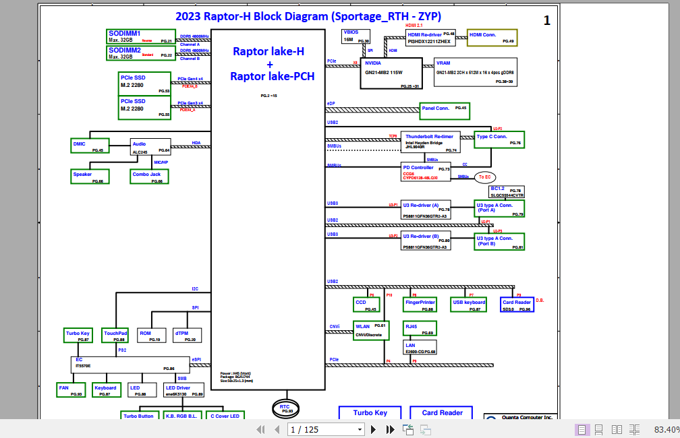Click the Keyboard PG.87 block
The width and height of the screenshot is (680, 438).
tap(107, 390)
